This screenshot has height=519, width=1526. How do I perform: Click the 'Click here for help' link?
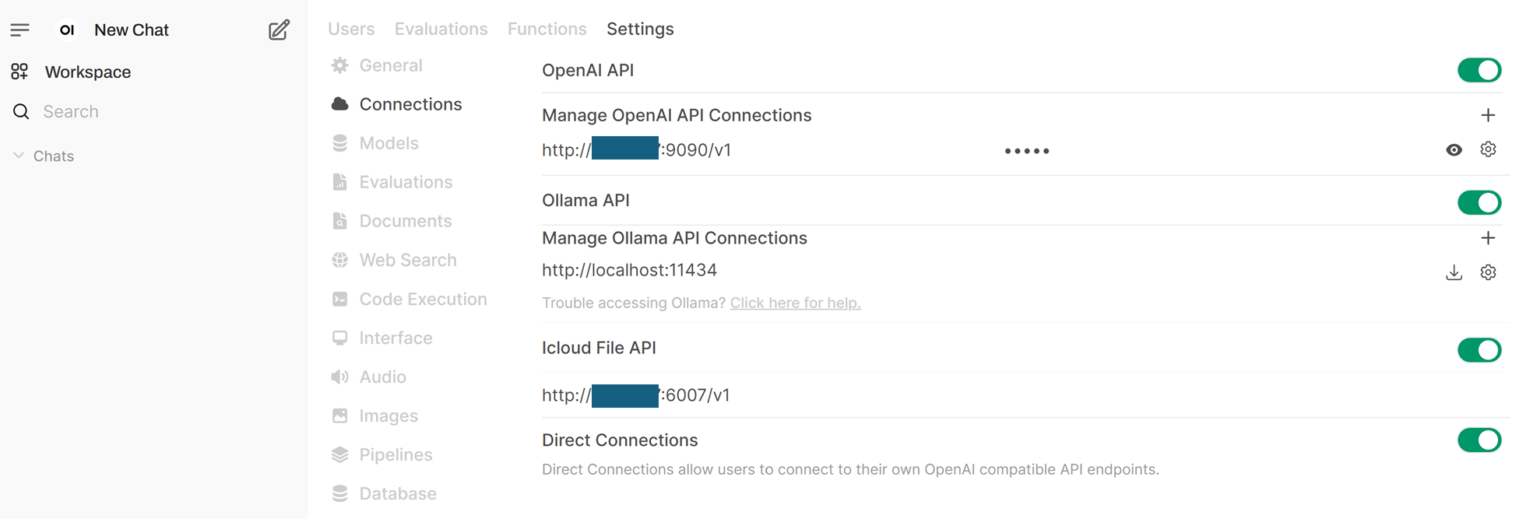coord(795,303)
